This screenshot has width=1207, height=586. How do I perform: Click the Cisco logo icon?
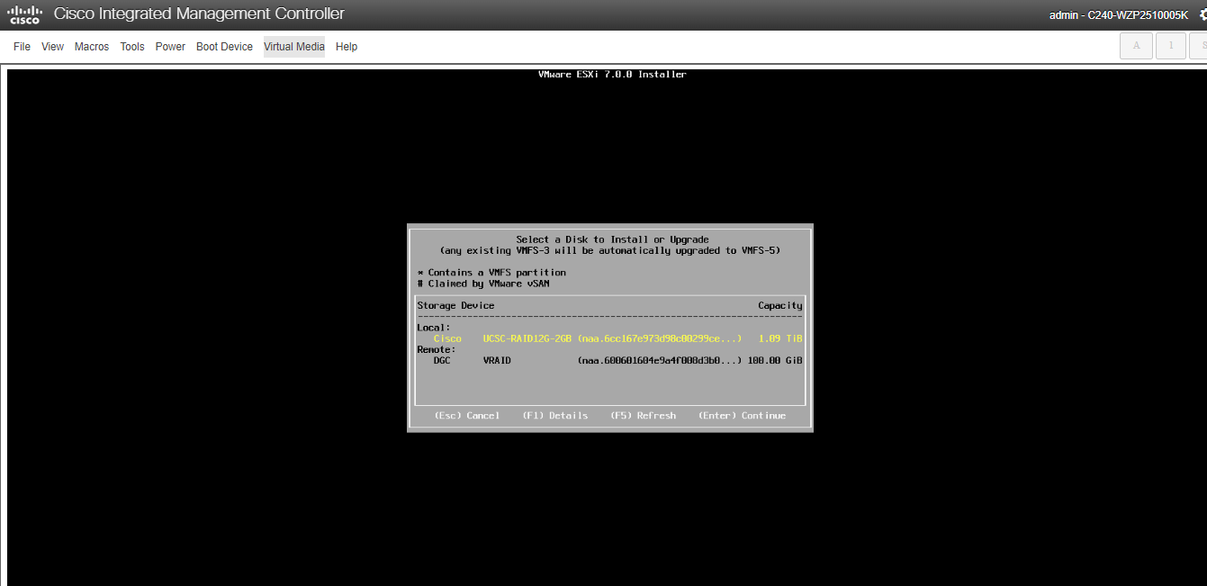(x=24, y=14)
